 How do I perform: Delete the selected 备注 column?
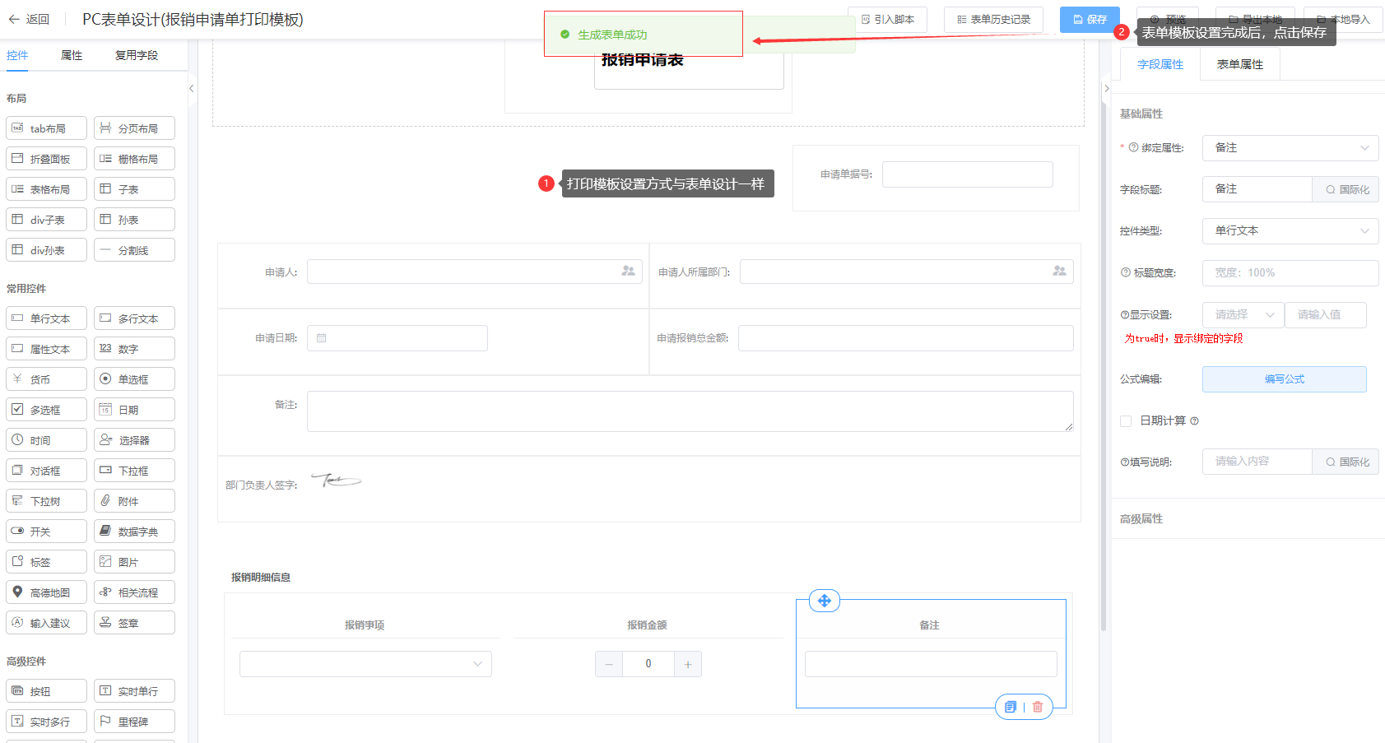pos(1038,707)
